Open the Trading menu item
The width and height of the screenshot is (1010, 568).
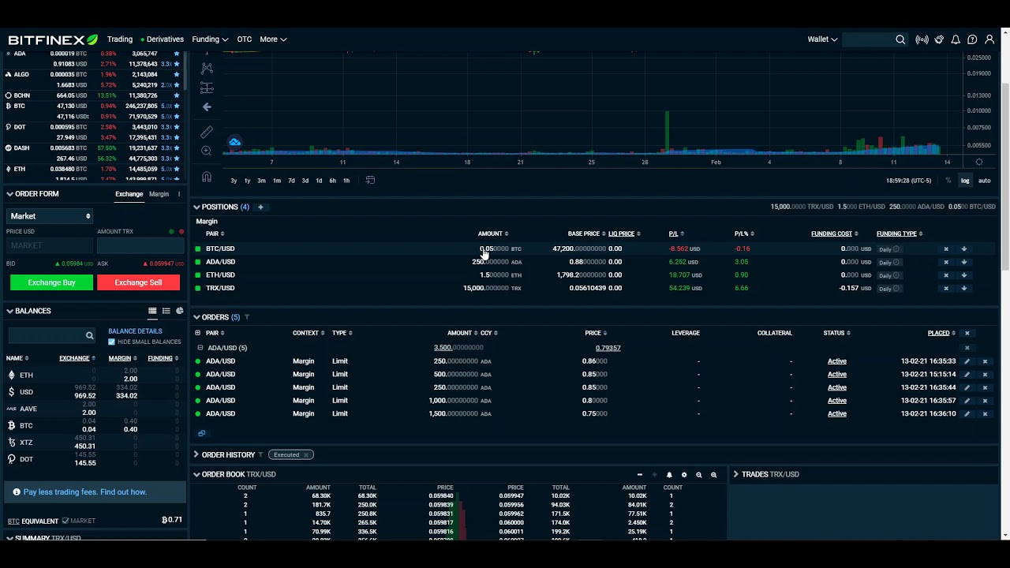click(x=120, y=39)
